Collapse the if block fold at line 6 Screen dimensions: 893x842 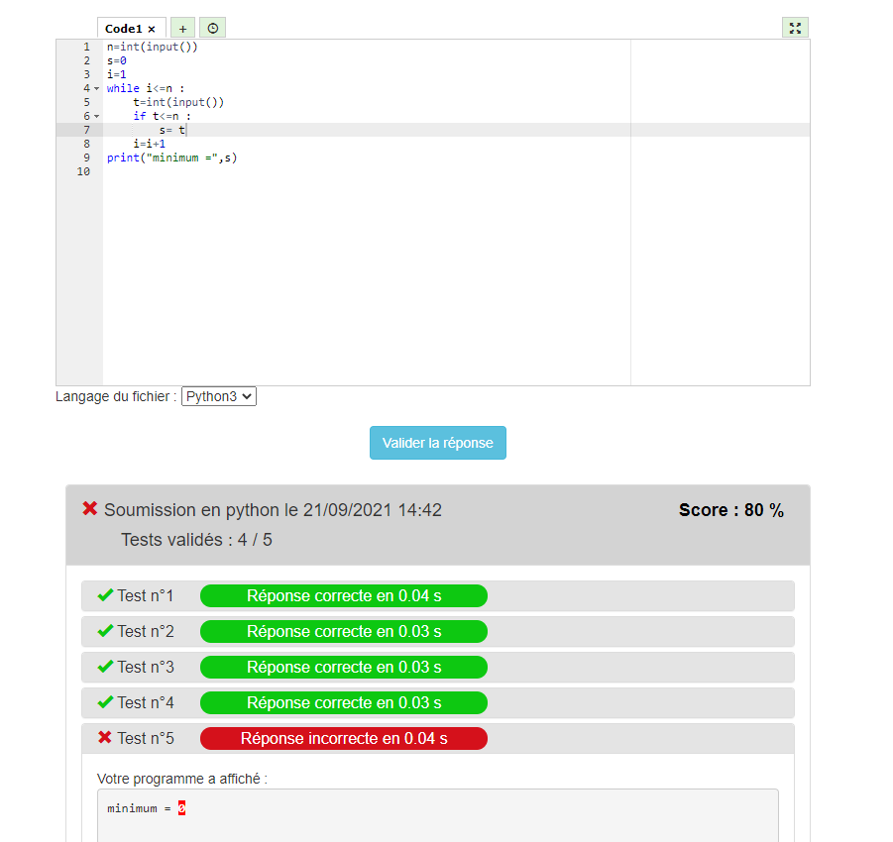point(97,116)
